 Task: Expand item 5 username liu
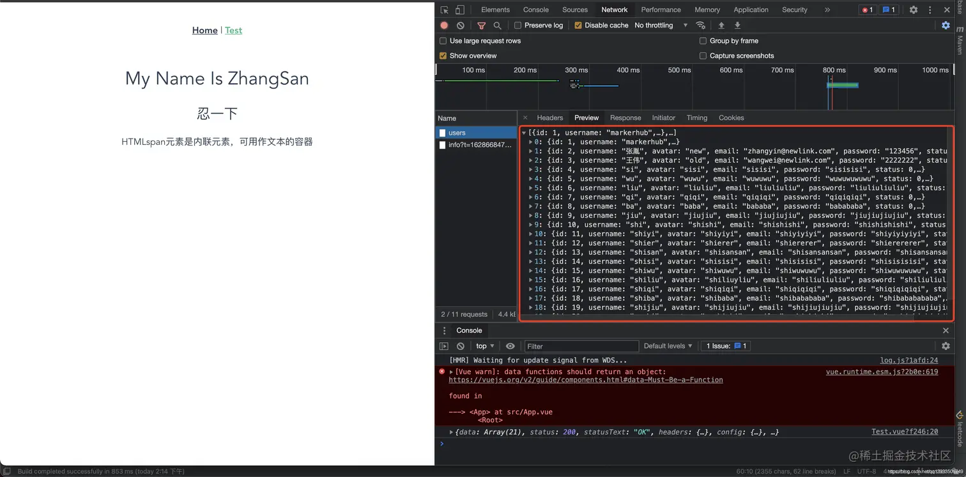pyautogui.click(x=530, y=188)
